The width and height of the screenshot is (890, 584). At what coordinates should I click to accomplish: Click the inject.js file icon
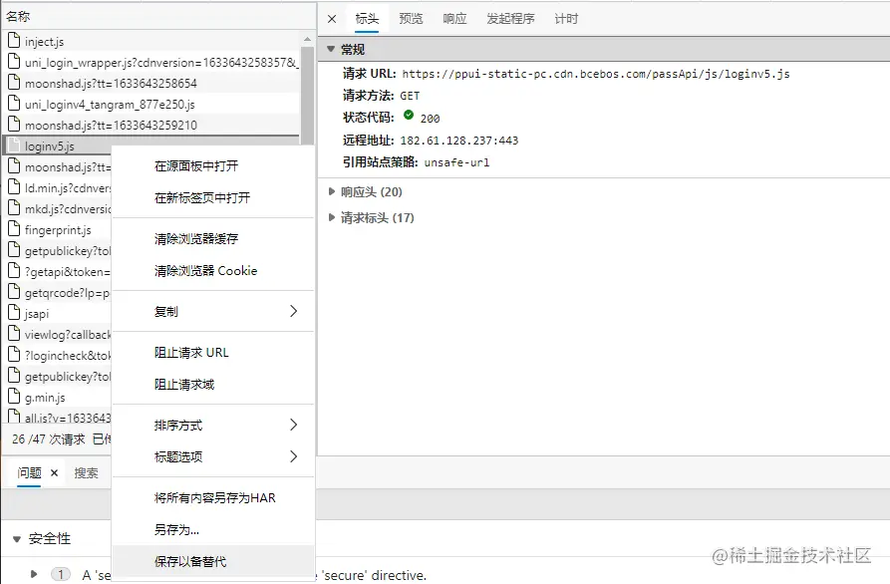pyautogui.click(x=14, y=40)
